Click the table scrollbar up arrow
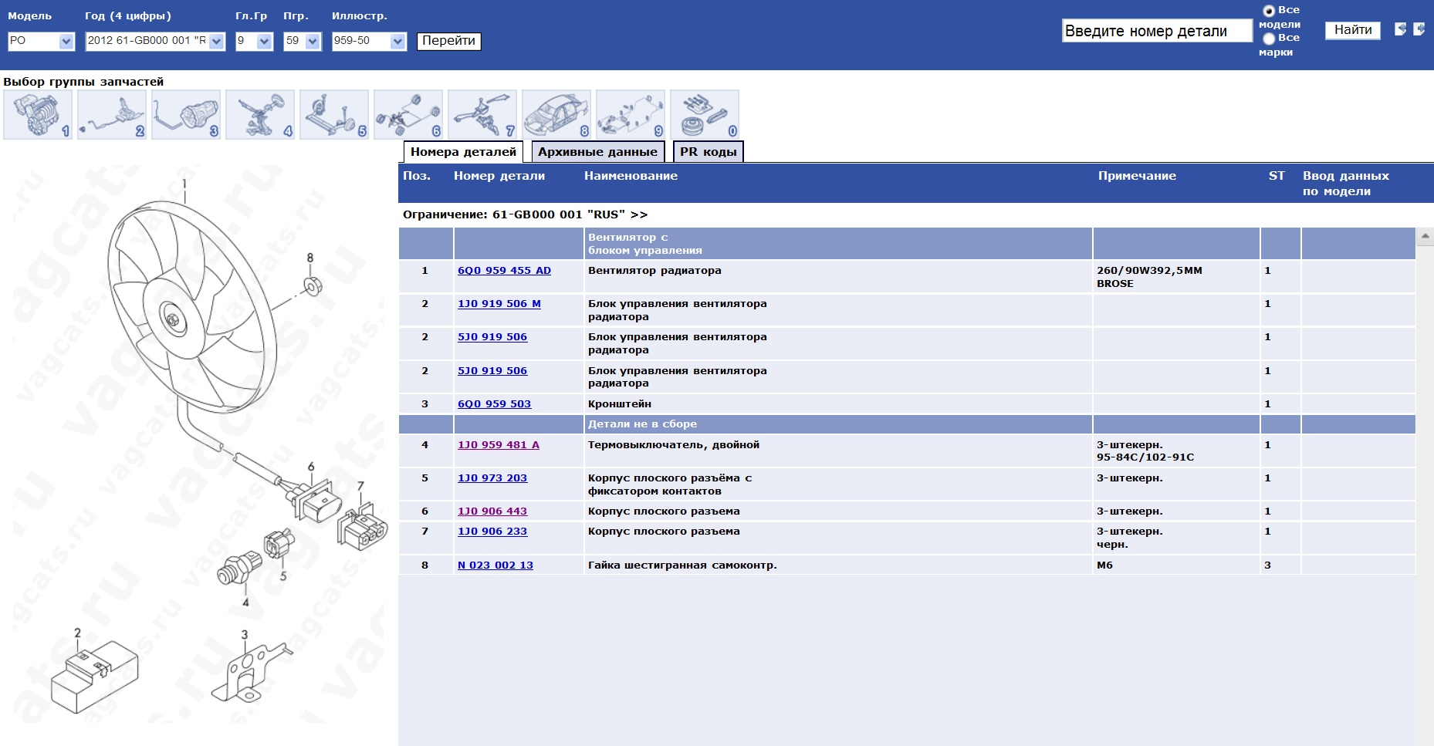The height and width of the screenshot is (746, 1434). pyautogui.click(x=1425, y=236)
